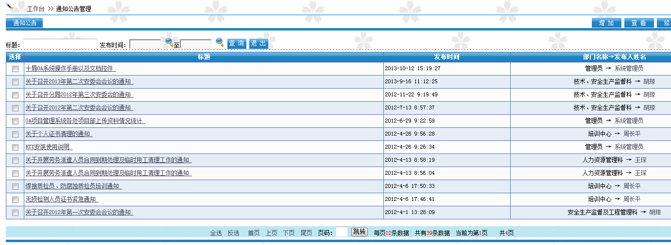The width and height of the screenshot is (671, 245).
Task: Click the 查询 search button
Action: point(237,44)
